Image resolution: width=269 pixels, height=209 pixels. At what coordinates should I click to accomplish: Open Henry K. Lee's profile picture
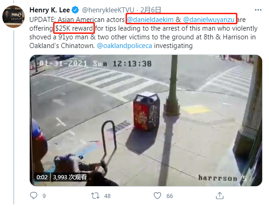point(13,16)
